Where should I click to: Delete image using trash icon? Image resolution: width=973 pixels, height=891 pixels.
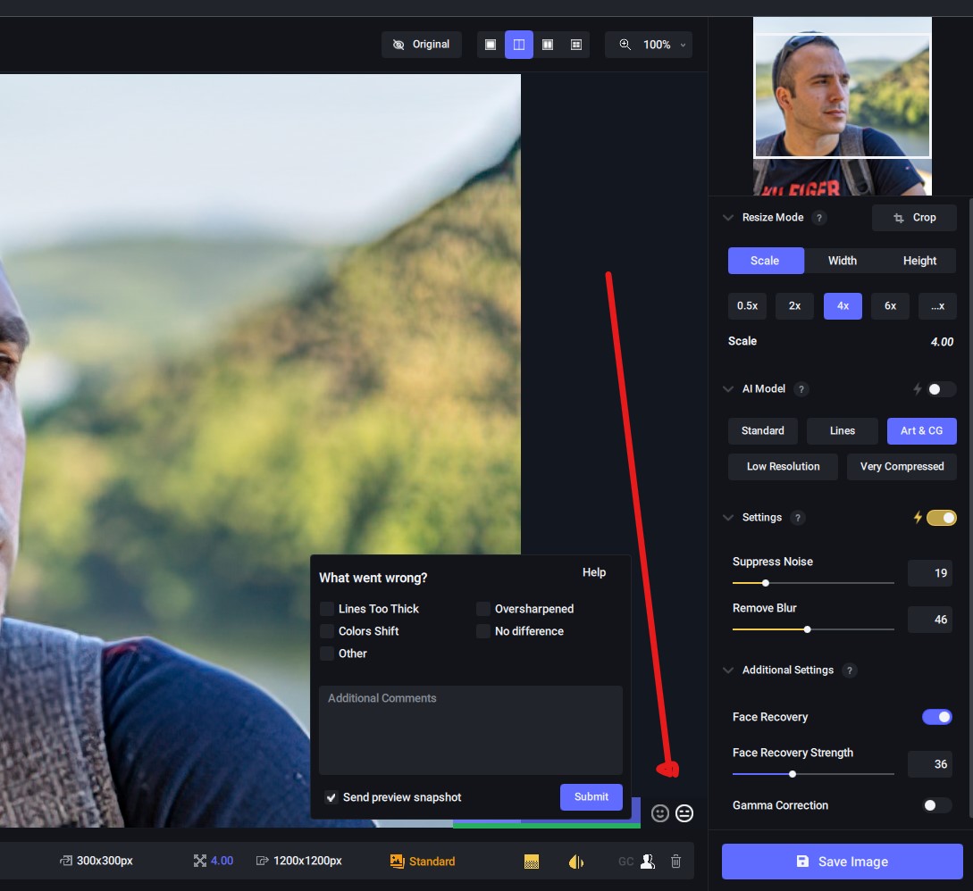click(x=676, y=862)
